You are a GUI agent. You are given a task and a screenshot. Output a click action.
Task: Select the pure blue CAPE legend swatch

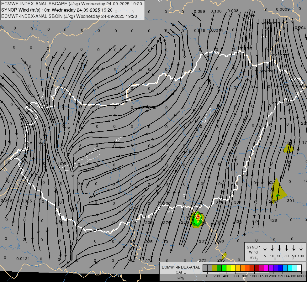click(280, 268)
